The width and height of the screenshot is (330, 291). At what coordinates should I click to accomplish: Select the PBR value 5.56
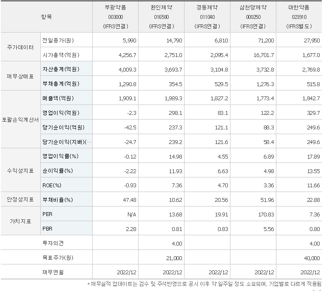269,229
